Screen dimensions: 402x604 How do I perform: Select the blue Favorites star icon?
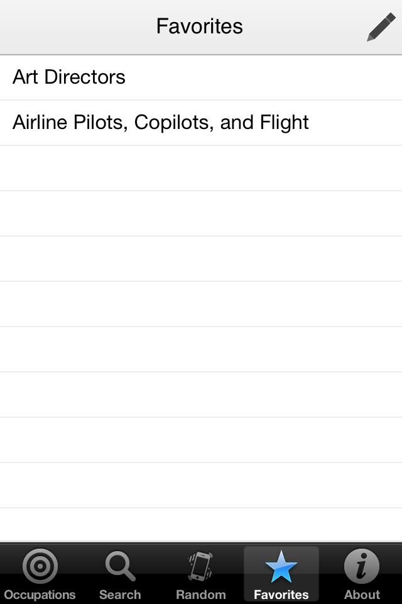pos(281,566)
